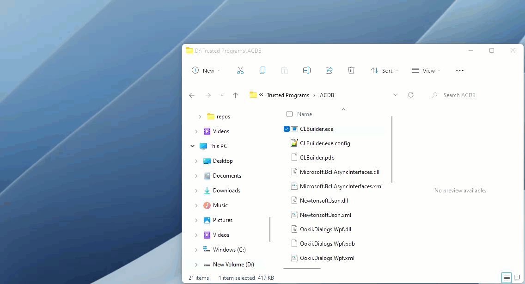Image resolution: width=525 pixels, height=284 pixels.
Task: Uncheck the CLBuilder.exe checkbox
Action: click(287, 129)
